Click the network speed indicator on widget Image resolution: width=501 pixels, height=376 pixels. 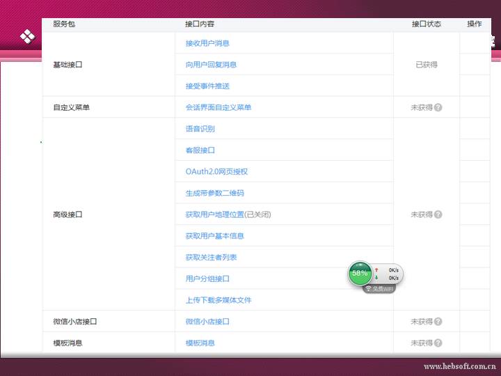coord(388,274)
